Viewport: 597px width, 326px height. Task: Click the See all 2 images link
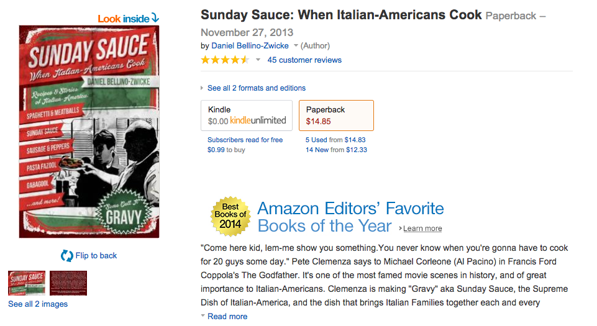coord(38,304)
